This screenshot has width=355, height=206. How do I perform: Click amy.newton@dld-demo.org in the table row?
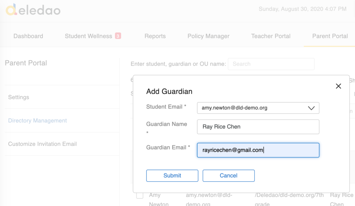pyautogui.click(x=209, y=199)
